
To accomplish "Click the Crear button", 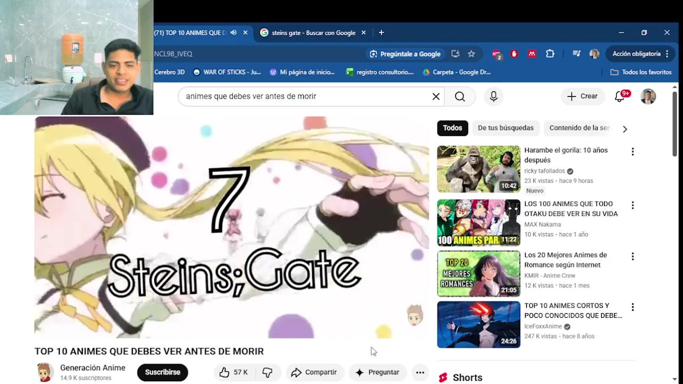I will (x=583, y=96).
